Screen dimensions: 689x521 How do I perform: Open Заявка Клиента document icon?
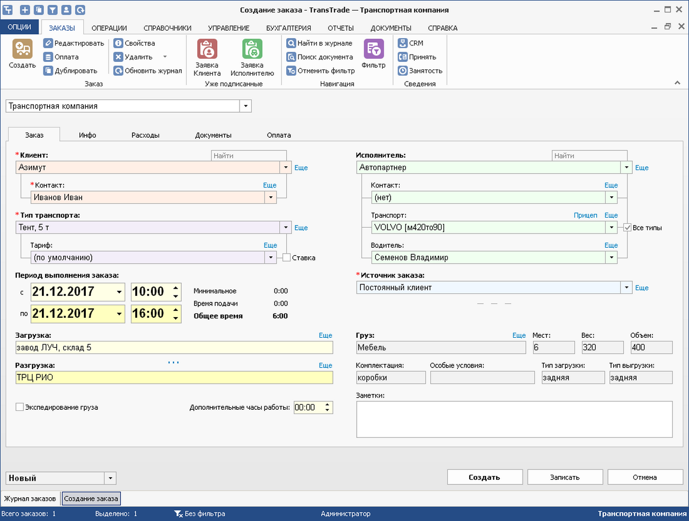click(x=207, y=49)
